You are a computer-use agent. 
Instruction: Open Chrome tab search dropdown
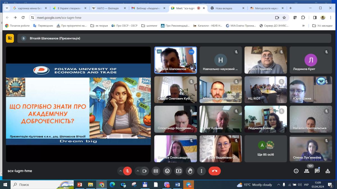coord(7,8)
